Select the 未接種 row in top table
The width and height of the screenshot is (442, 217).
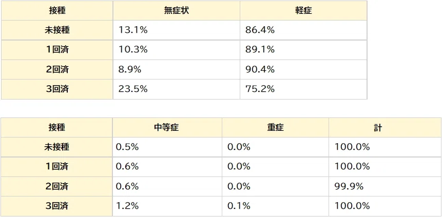pyautogui.click(x=184, y=30)
